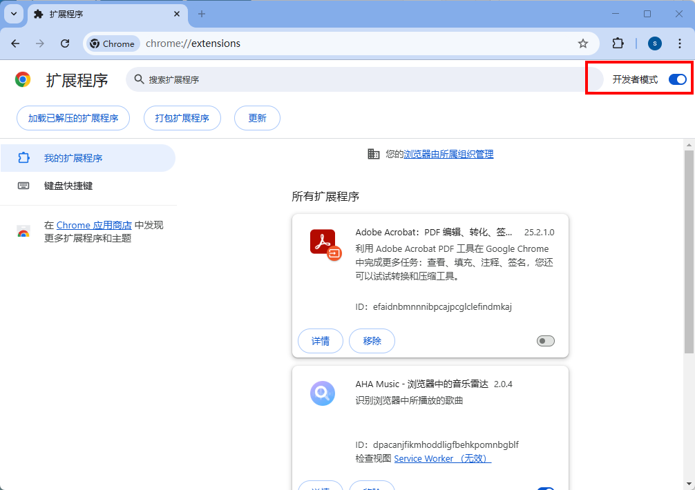Open 详情 for Adobe Acrobat

coord(321,341)
